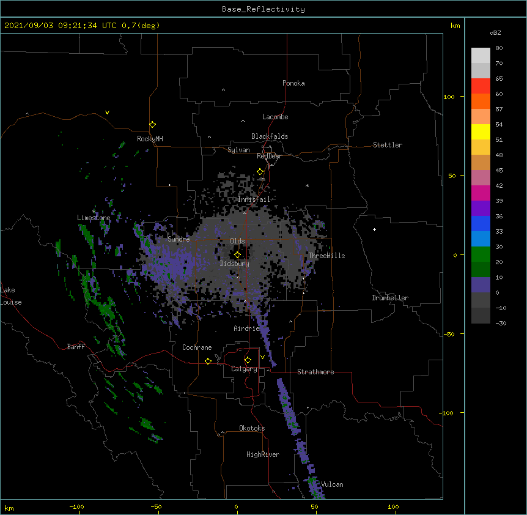
Task: Pick the purple 39–36 dBZ legend swatch
Action: [481, 209]
